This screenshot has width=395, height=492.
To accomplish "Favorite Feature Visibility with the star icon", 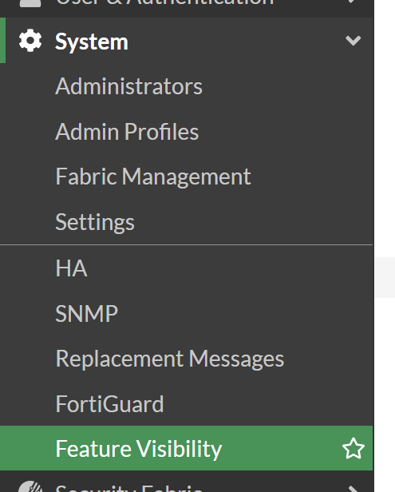I will coord(354,448).
